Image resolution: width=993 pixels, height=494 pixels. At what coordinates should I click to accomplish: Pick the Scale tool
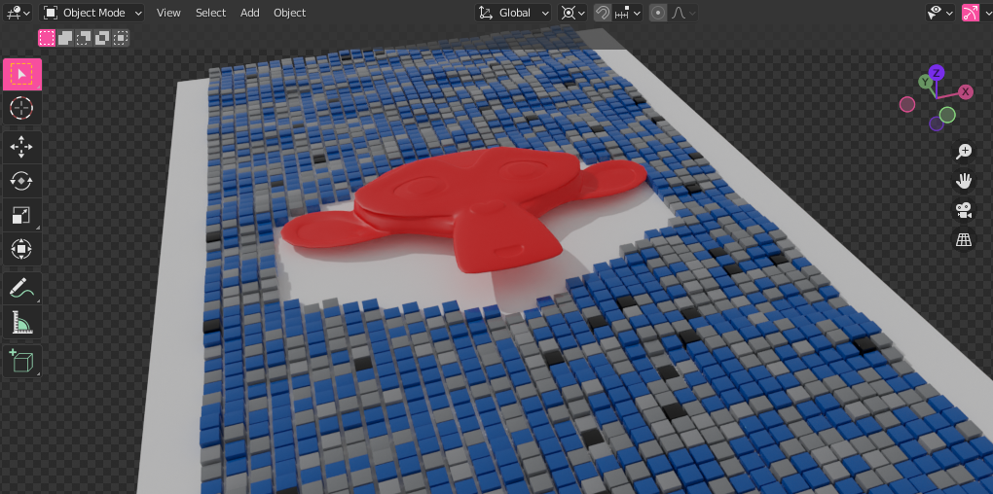tap(22, 215)
